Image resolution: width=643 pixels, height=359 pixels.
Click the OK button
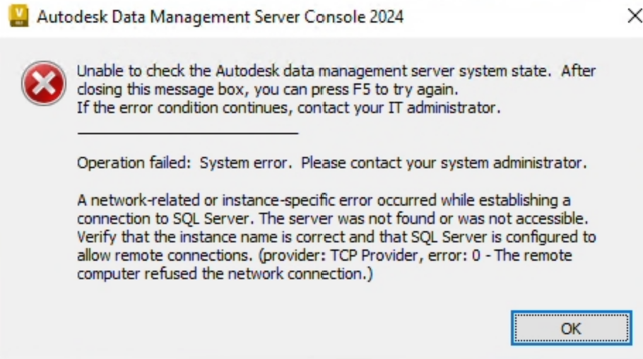(x=570, y=328)
